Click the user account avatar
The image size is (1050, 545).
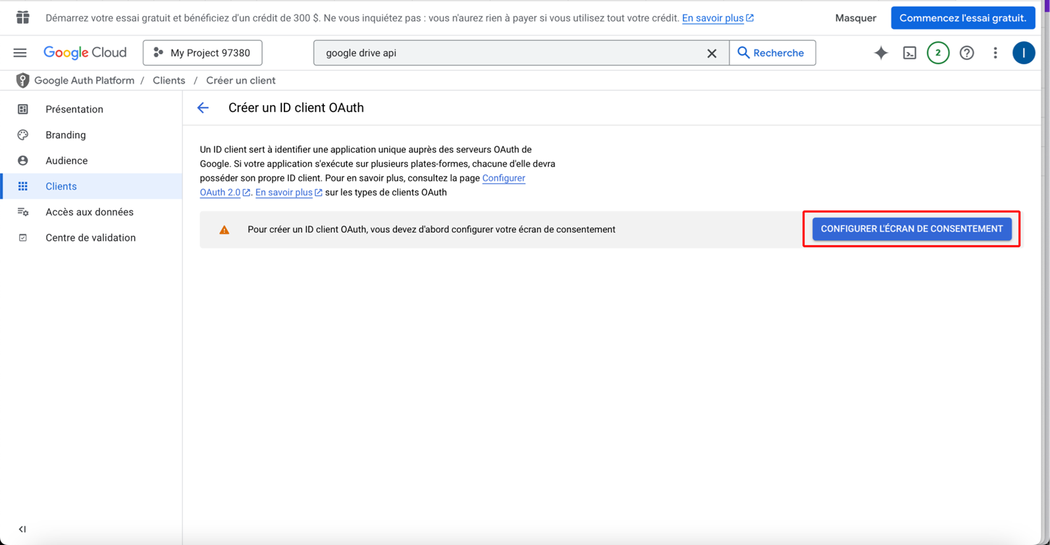click(x=1024, y=53)
